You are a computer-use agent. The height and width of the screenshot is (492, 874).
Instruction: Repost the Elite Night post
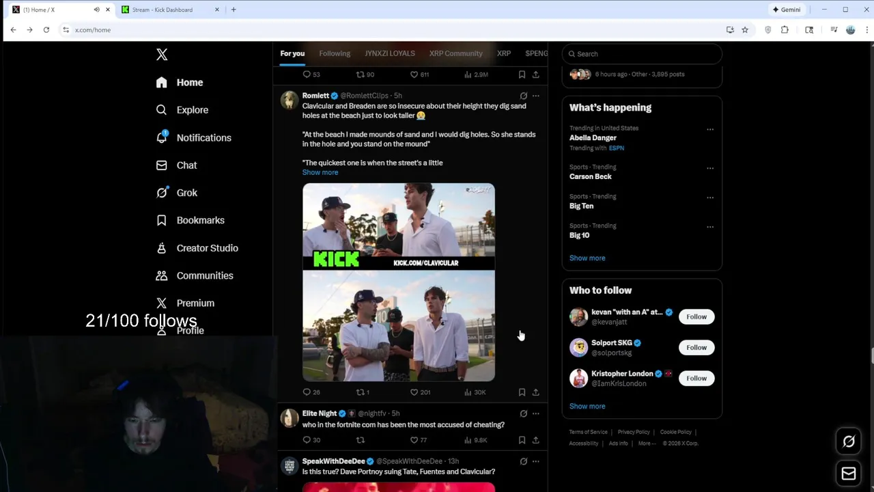pyautogui.click(x=361, y=440)
